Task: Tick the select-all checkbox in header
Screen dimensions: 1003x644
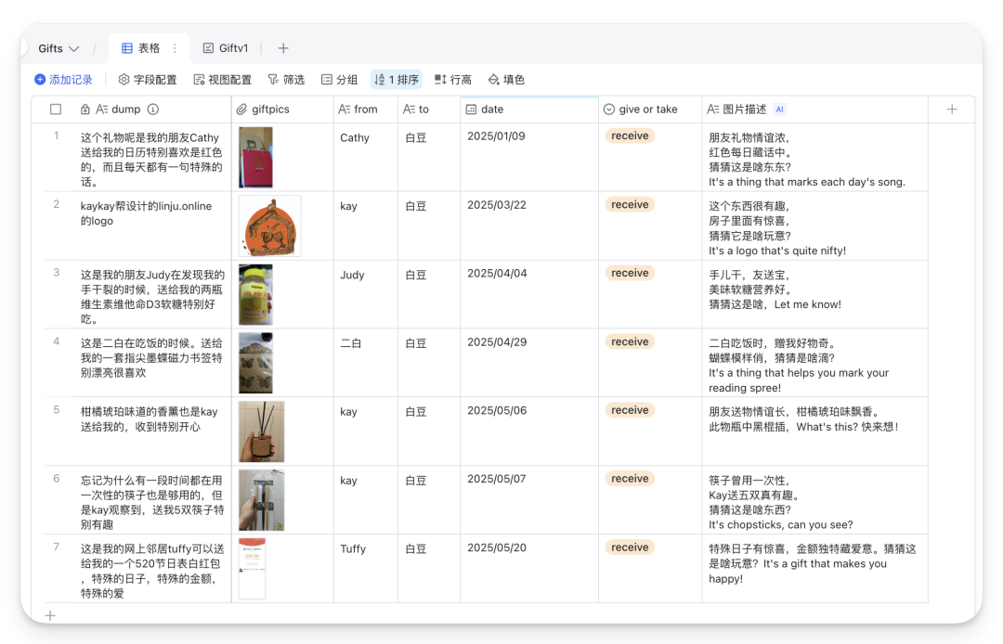Action: tap(56, 109)
